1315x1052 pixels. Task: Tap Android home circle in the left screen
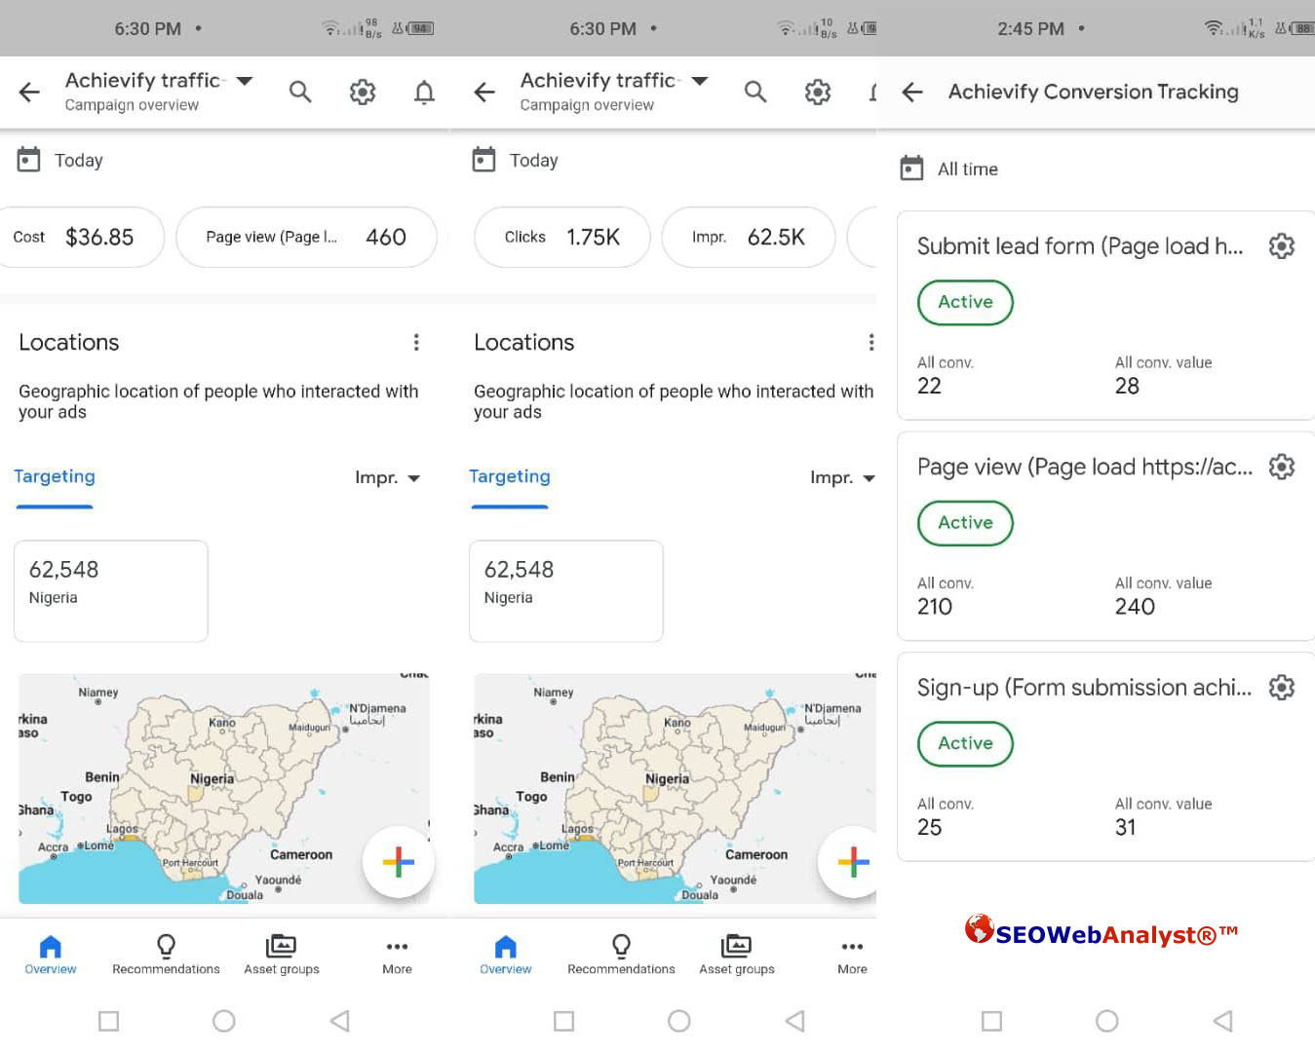[224, 1021]
